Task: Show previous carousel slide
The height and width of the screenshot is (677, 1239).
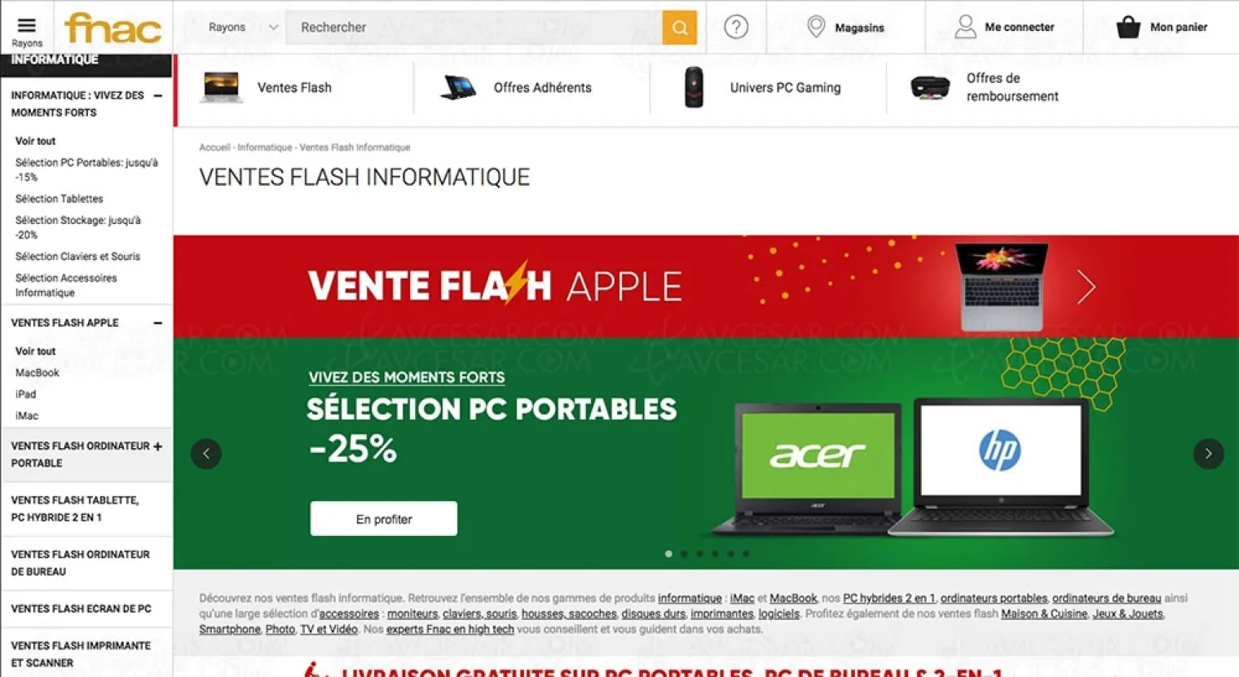Action: (206, 454)
